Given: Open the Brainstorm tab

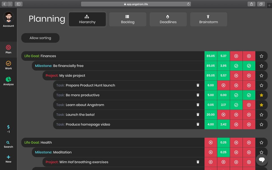Looking at the screenshot, I should point(209,19).
